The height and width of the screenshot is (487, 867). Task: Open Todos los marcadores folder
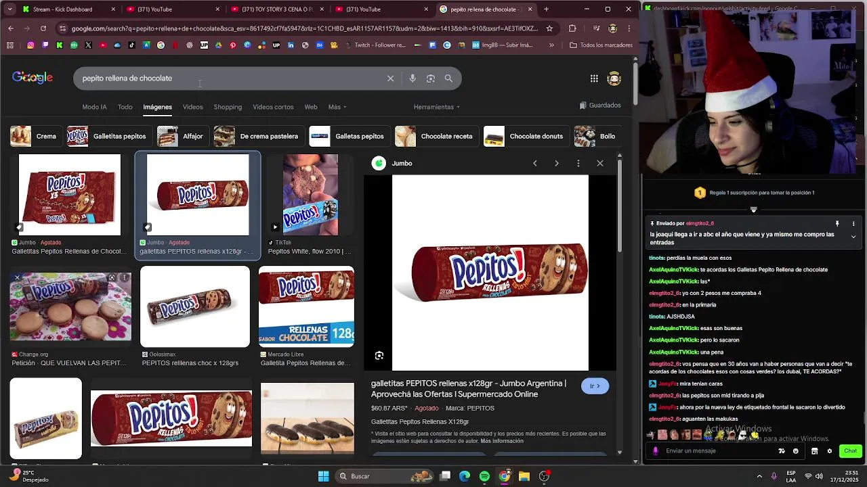point(601,45)
